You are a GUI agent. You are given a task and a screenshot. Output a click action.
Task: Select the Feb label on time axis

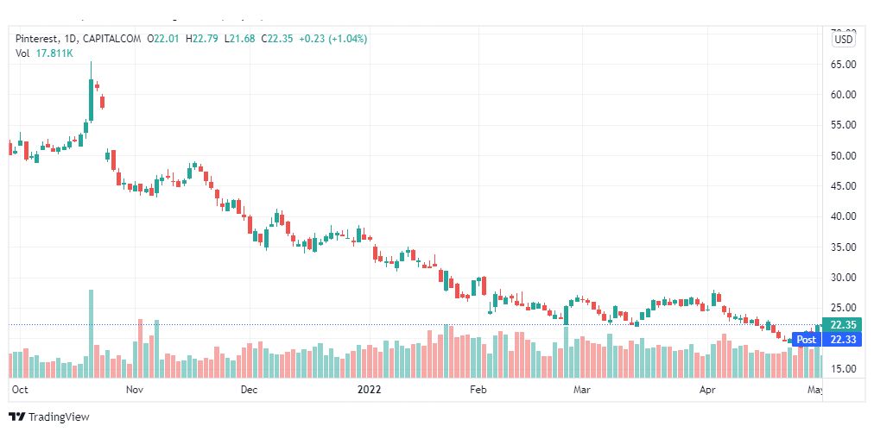478,390
